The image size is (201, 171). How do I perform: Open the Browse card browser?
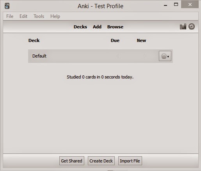(115, 27)
